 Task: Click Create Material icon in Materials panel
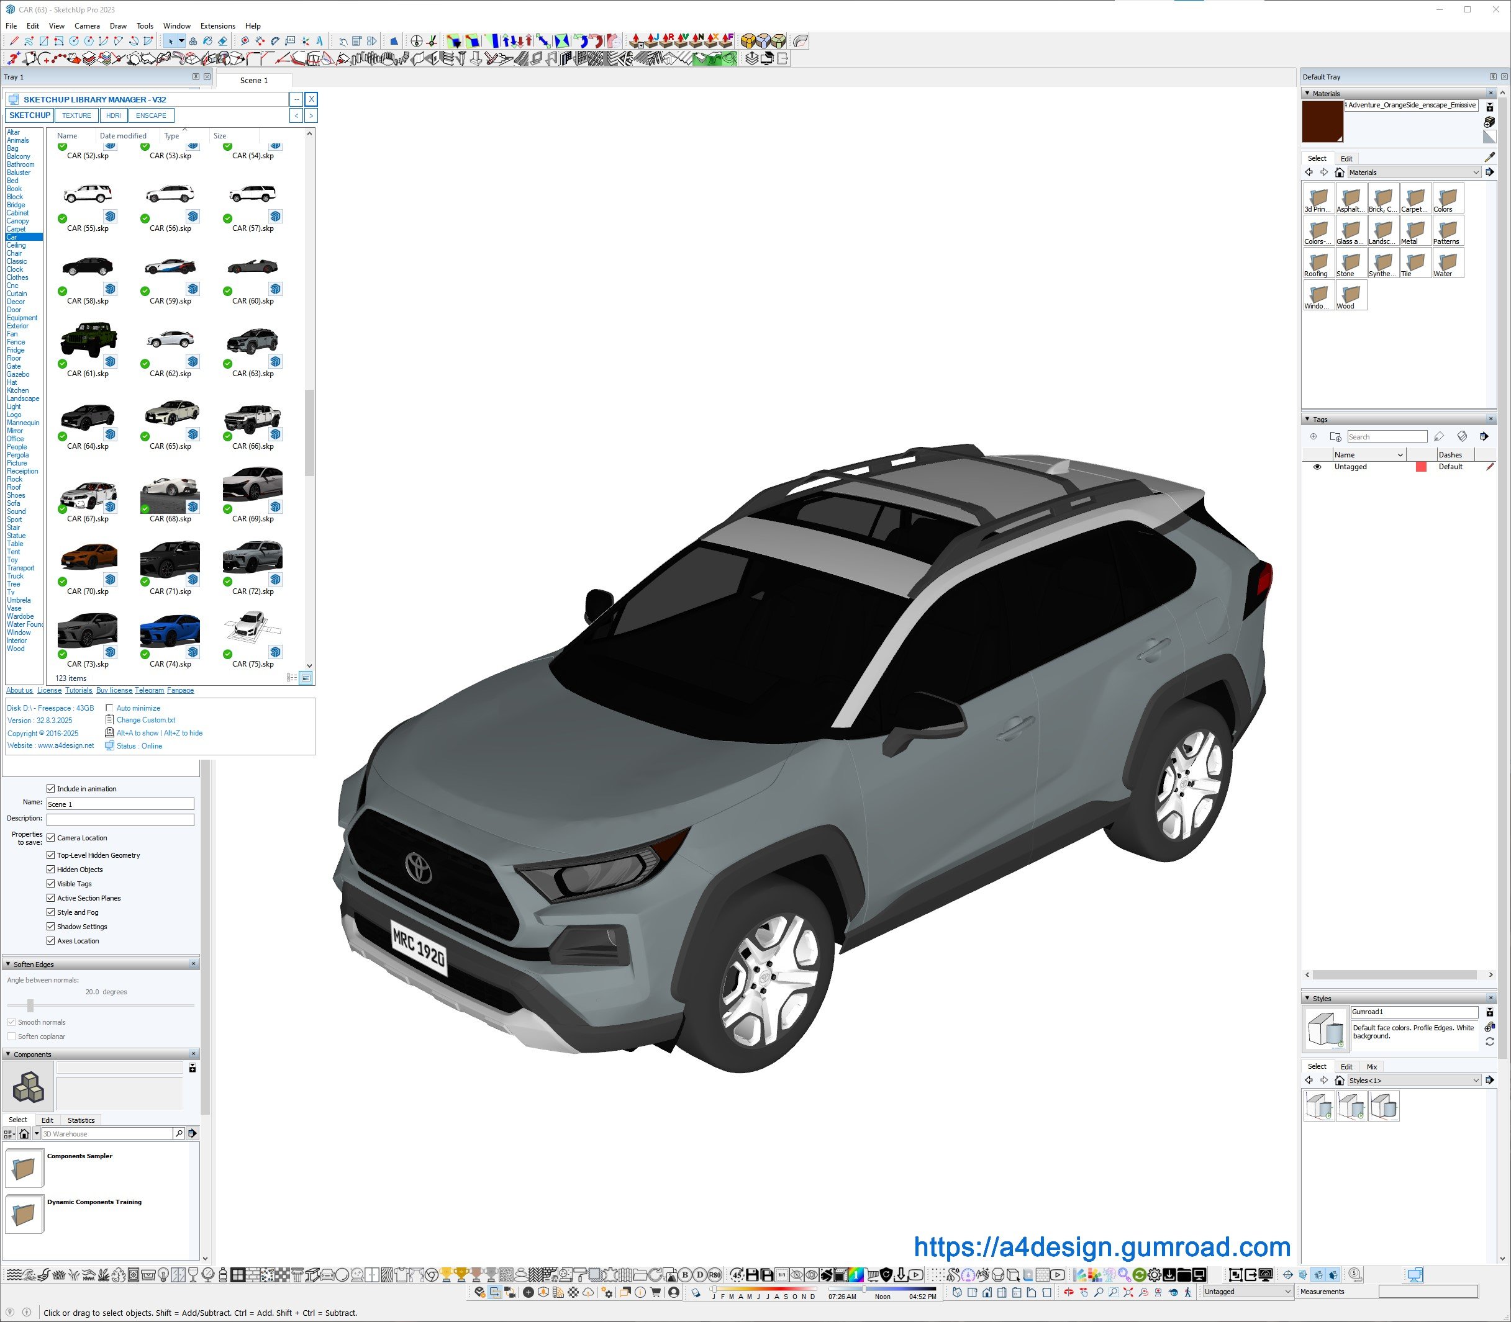1489,122
